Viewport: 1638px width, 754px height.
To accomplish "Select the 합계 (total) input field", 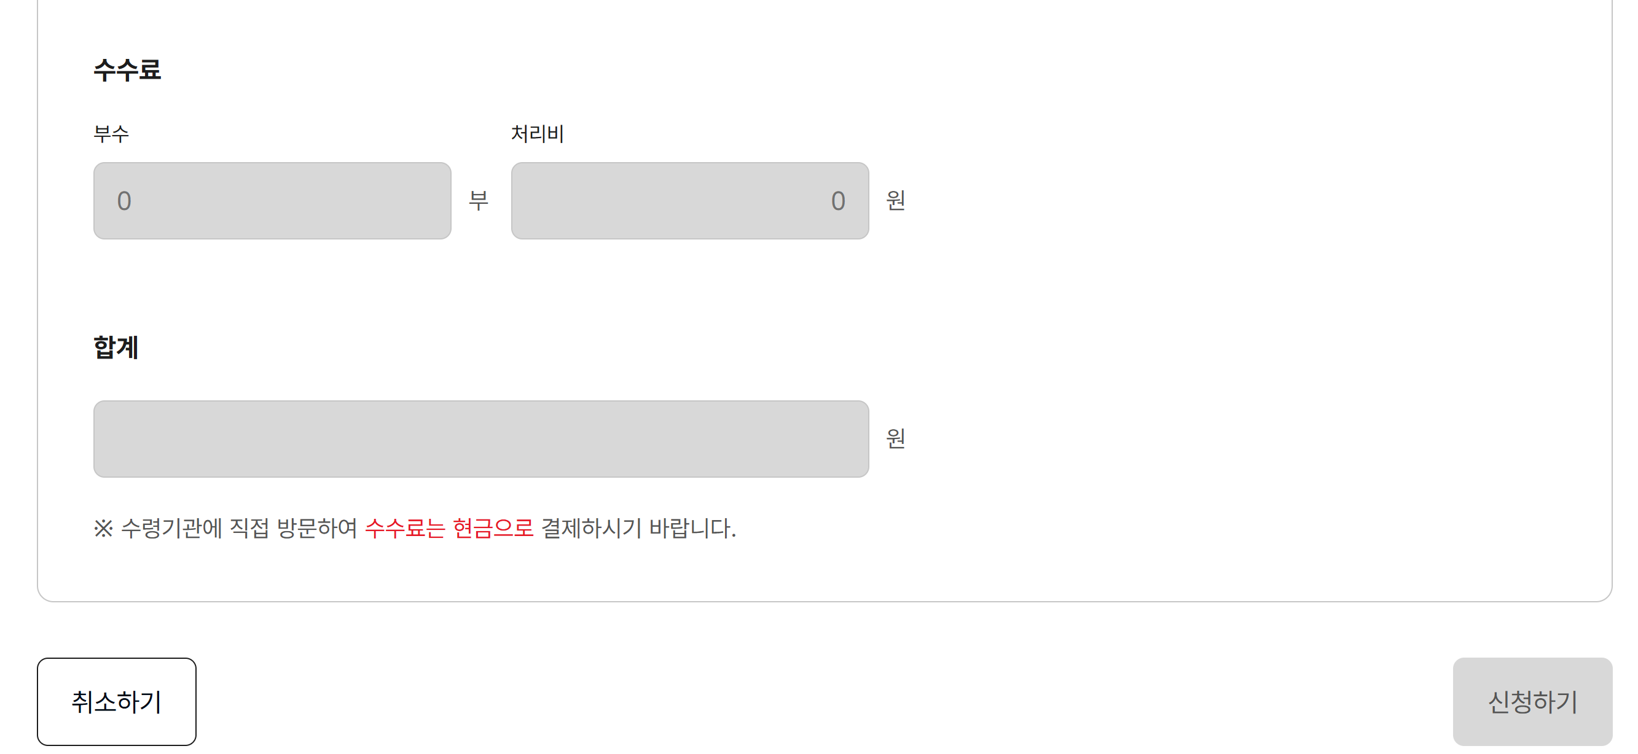I will coord(480,438).
